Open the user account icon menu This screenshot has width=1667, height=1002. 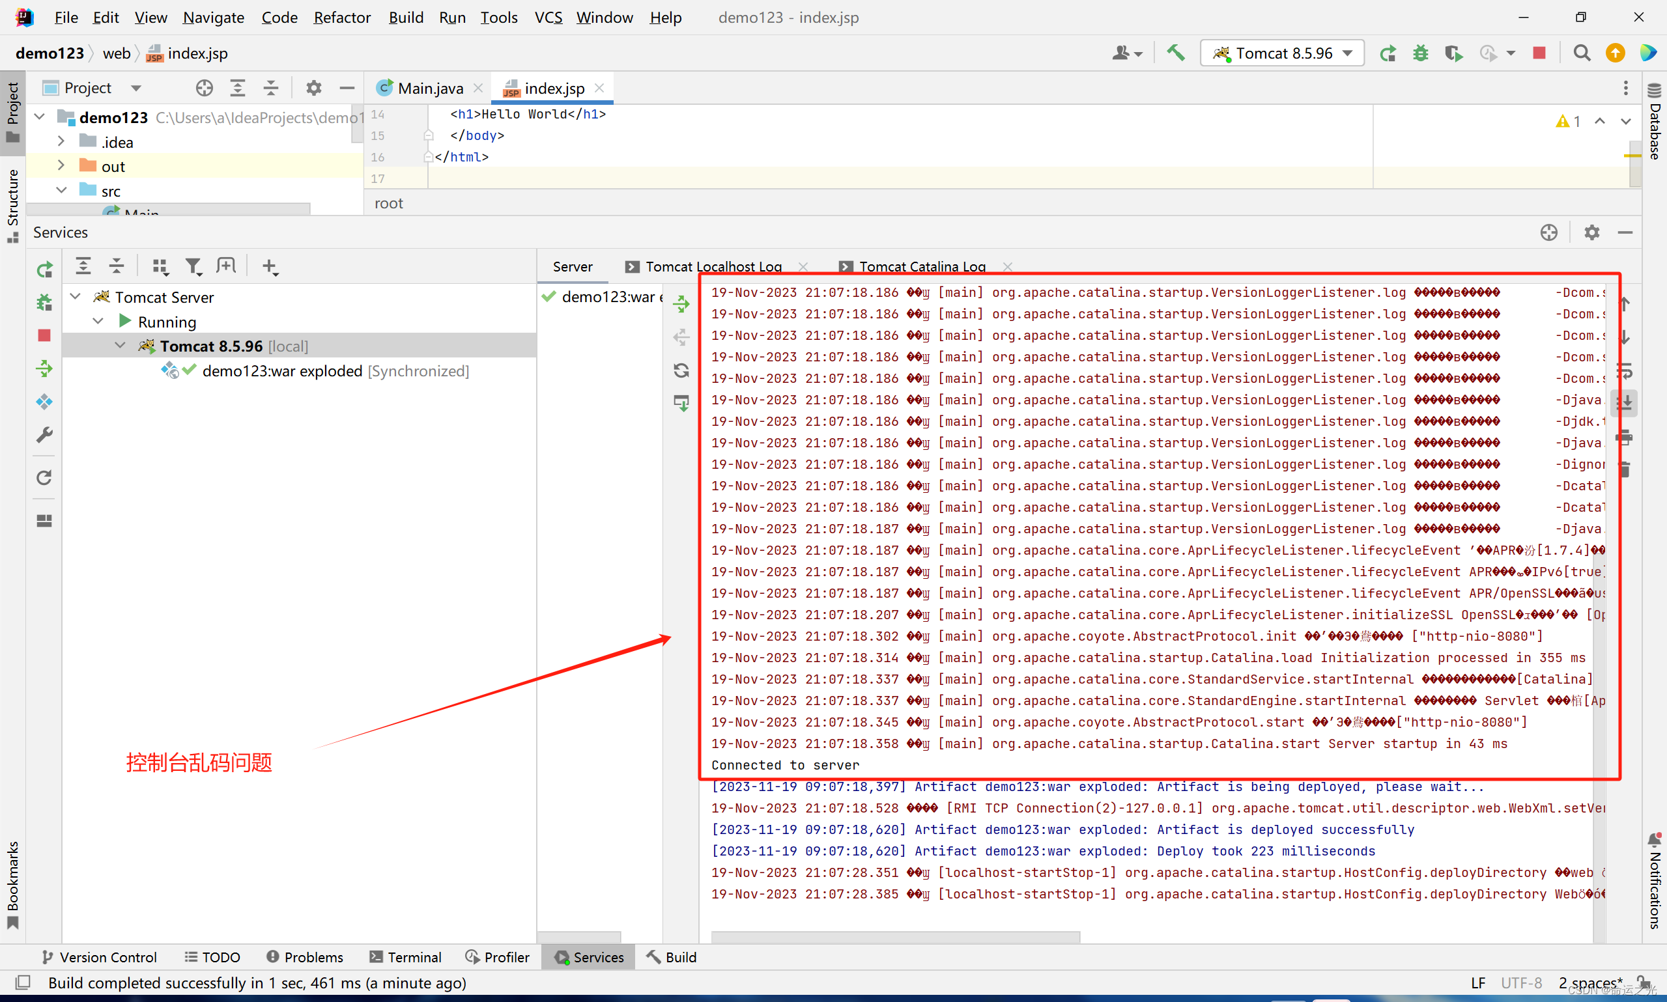click(x=1127, y=53)
